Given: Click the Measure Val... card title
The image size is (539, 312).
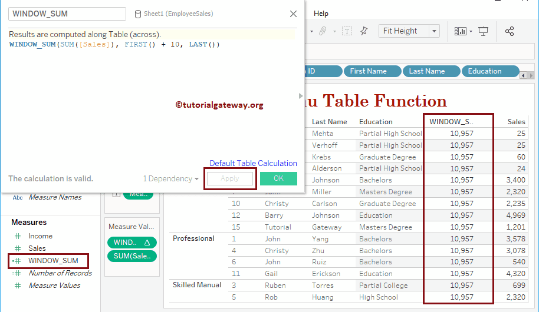Looking at the screenshot, I should coord(132,227).
